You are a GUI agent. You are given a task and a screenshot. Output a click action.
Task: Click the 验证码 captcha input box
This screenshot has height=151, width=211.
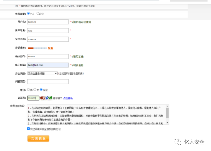[x=33, y=98]
